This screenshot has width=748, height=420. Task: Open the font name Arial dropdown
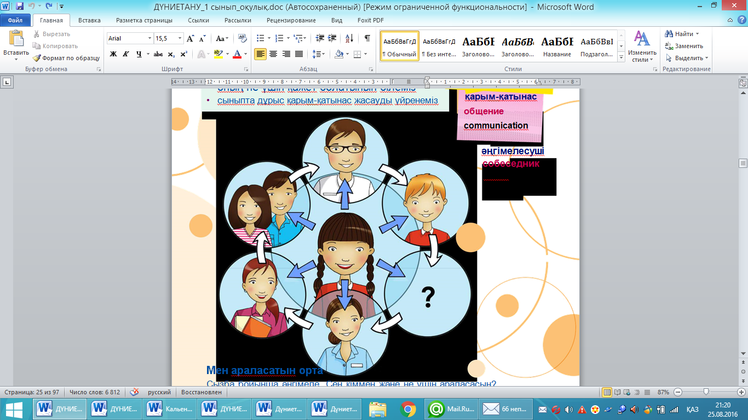coord(149,38)
